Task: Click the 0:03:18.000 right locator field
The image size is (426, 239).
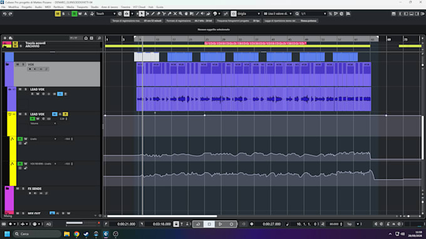Action: pyautogui.click(x=162, y=224)
